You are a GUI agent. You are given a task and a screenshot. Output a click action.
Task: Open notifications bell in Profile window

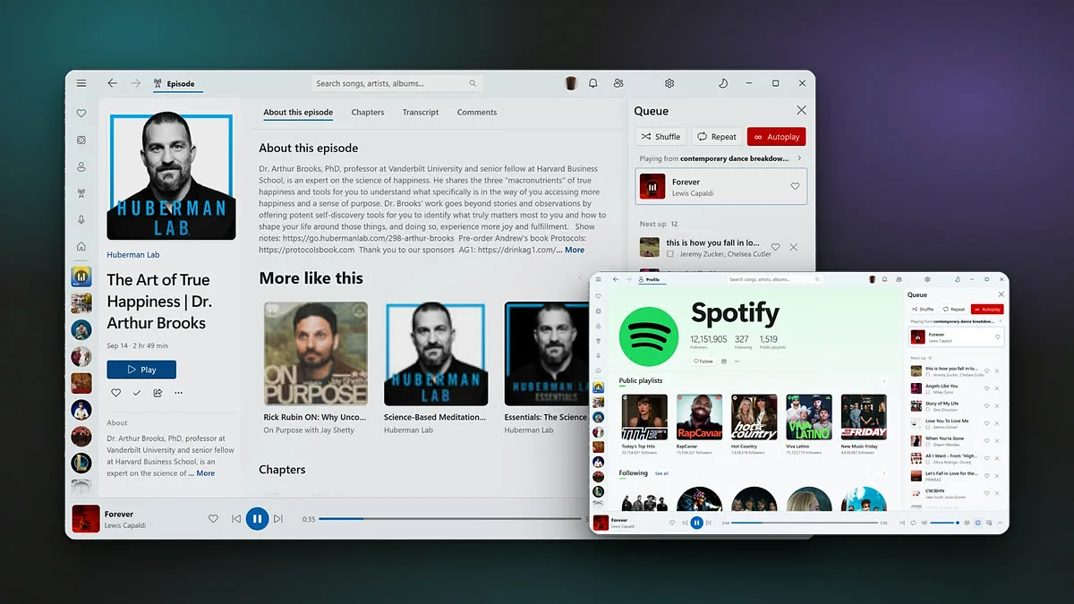[x=884, y=279]
